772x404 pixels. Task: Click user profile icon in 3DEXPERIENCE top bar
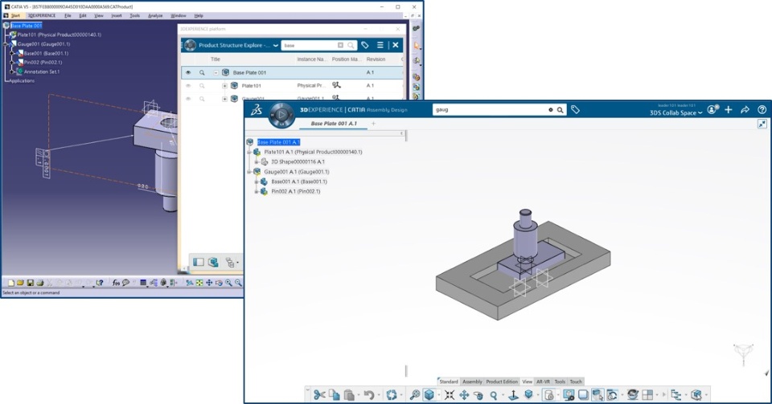pyautogui.click(x=712, y=109)
